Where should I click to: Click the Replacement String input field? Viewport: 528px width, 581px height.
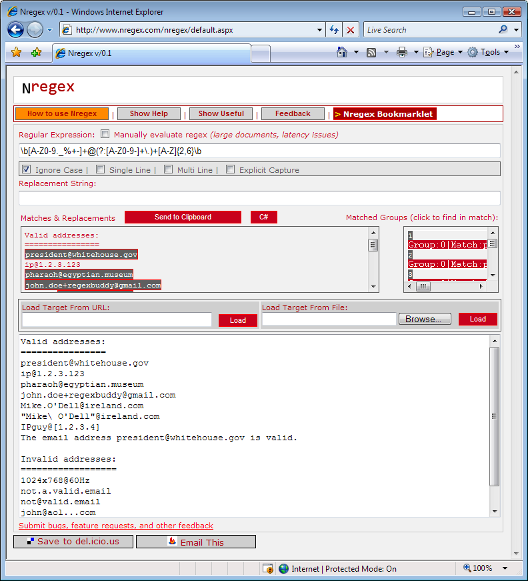coord(259,198)
